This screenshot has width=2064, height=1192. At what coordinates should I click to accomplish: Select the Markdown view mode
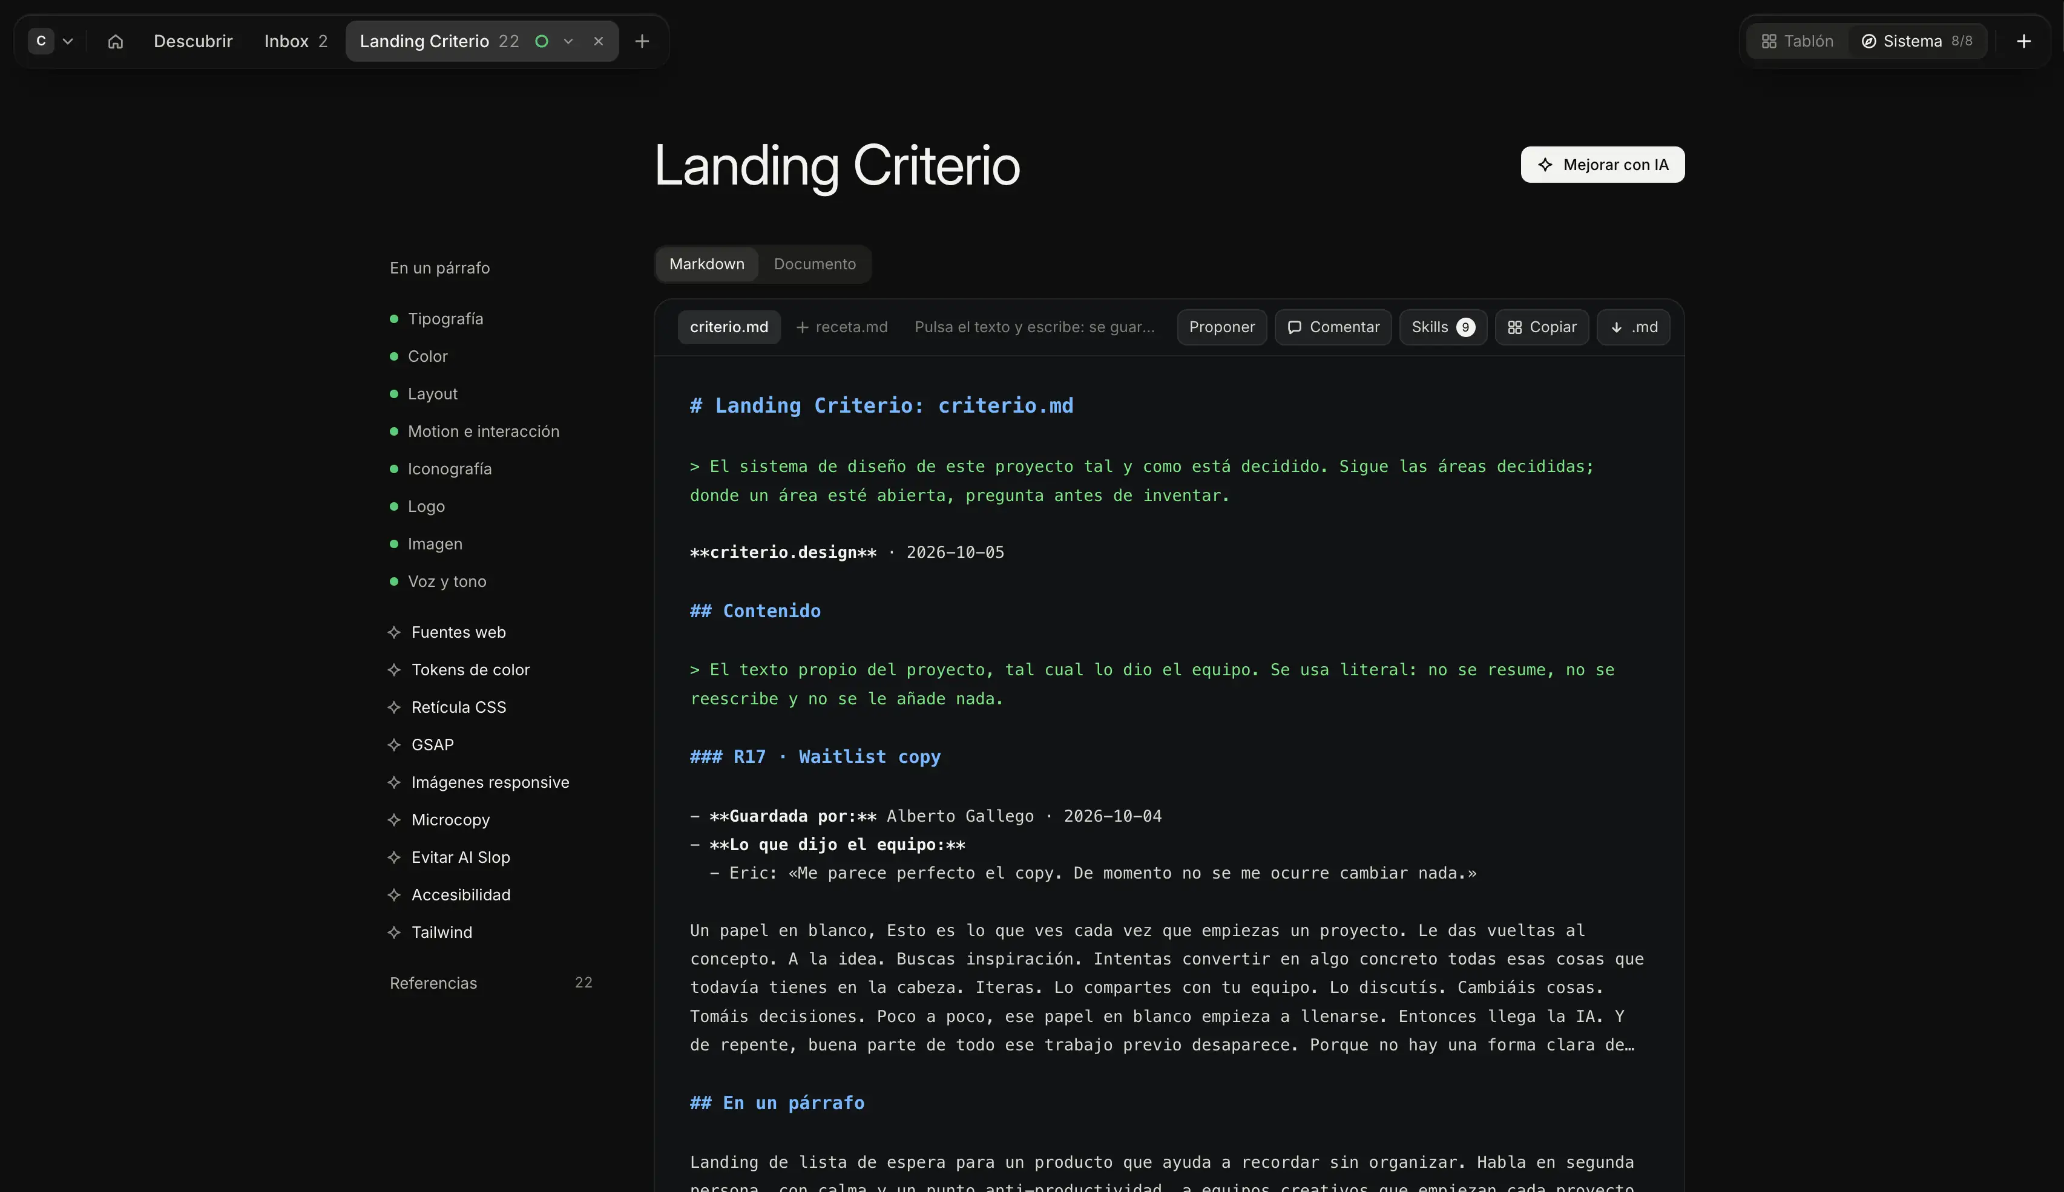point(706,264)
